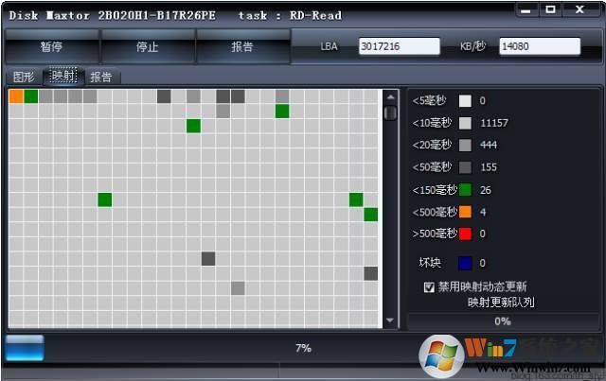606x381 pixels.
Task: Click the green <150毫秒 legend swatch
Action: (x=465, y=189)
